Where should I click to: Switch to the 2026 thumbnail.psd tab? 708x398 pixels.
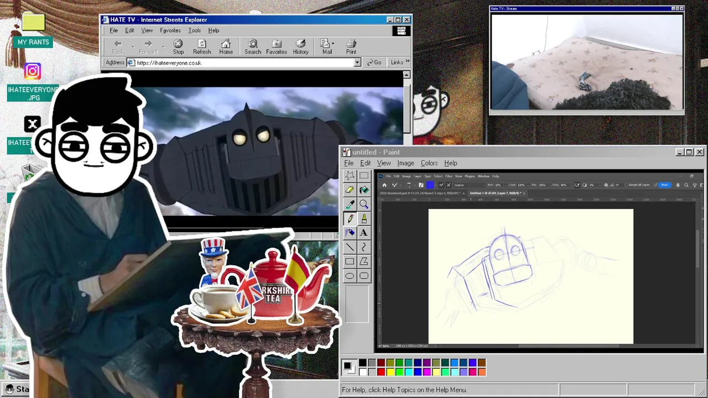click(x=421, y=193)
